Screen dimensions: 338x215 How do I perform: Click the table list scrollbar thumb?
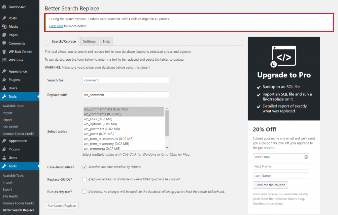[x=167, y=123]
